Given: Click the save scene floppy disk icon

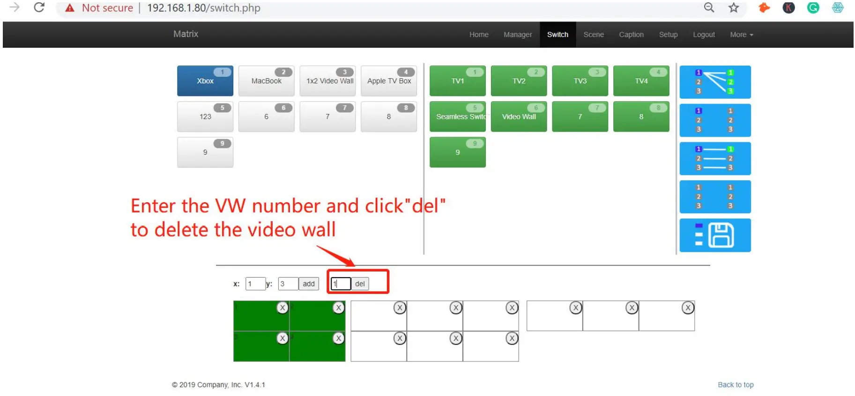Looking at the screenshot, I should 715,235.
